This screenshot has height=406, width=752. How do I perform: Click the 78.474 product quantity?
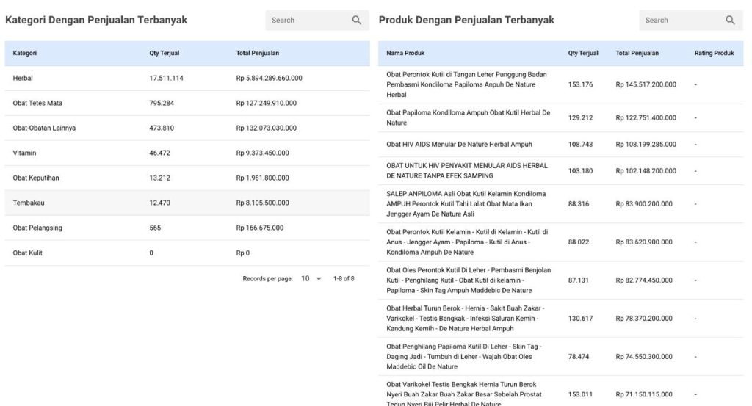(579, 357)
